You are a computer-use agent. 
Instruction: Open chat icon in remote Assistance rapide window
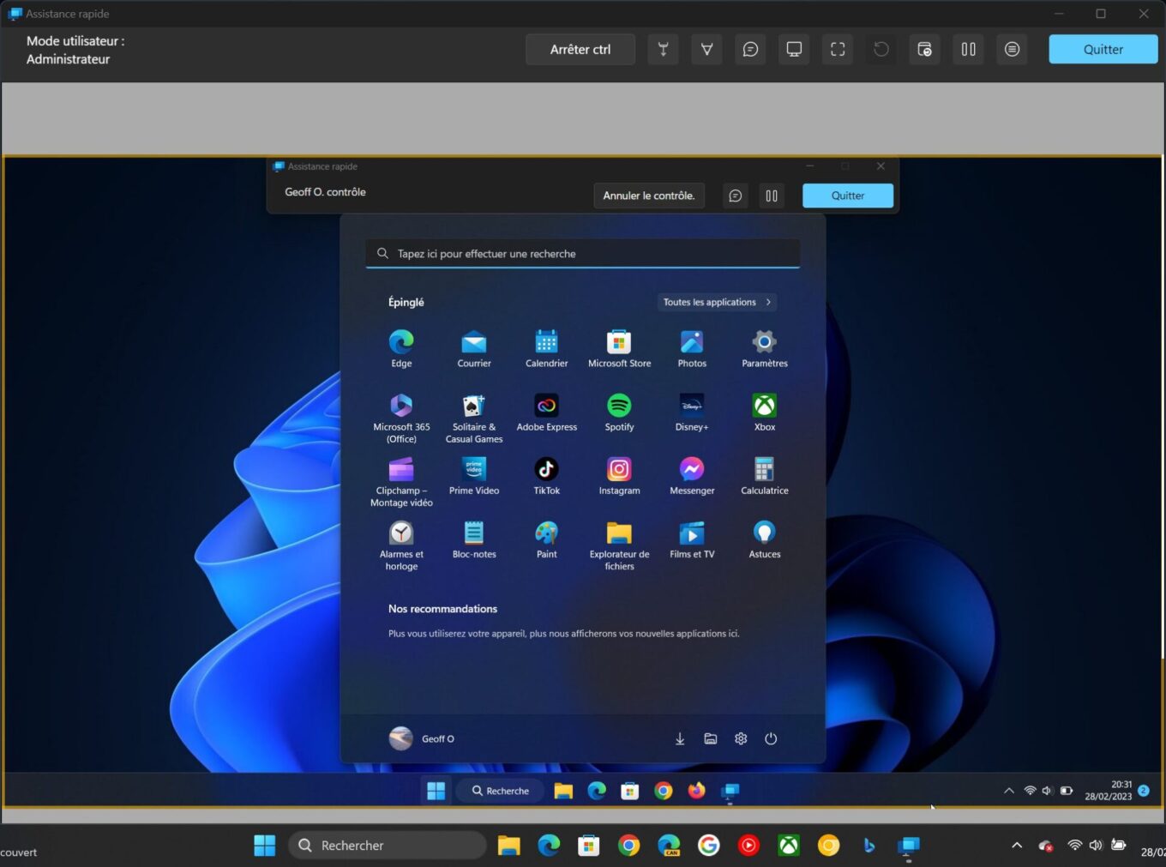click(x=736, y=196)
